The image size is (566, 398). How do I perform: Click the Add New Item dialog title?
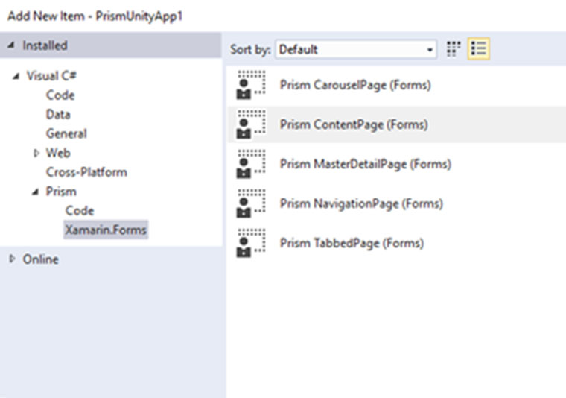point(95,16)
